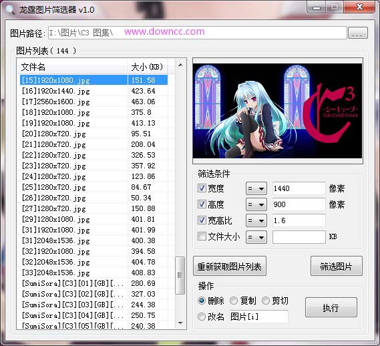This screenshot has width=380, height=346.
Task: Open the file size operator dropdown
Action: coord(256,237)
